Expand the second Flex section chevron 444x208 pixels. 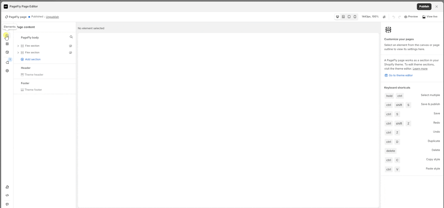(18, 52)
